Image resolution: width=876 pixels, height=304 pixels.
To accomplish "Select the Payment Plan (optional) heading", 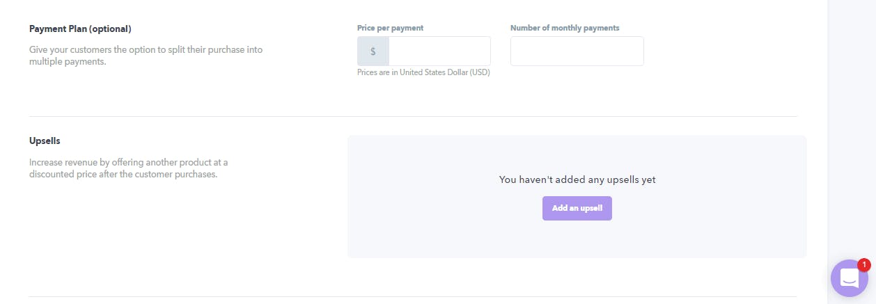I will point(80,29).
